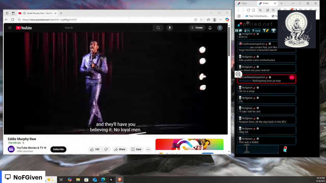Reload the Pilled page in Brave
Screen dimensions: 326x183
[x=248, y=10]
